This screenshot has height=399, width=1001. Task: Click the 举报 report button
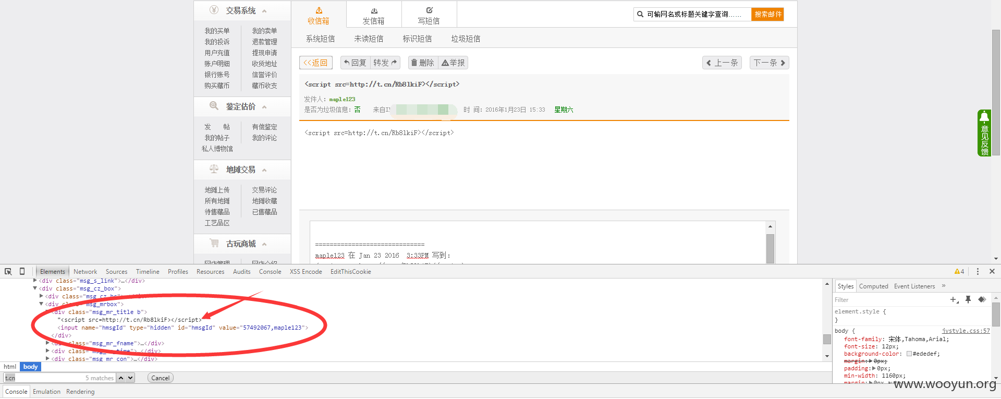pyautogui.click(x=453, y=63)
